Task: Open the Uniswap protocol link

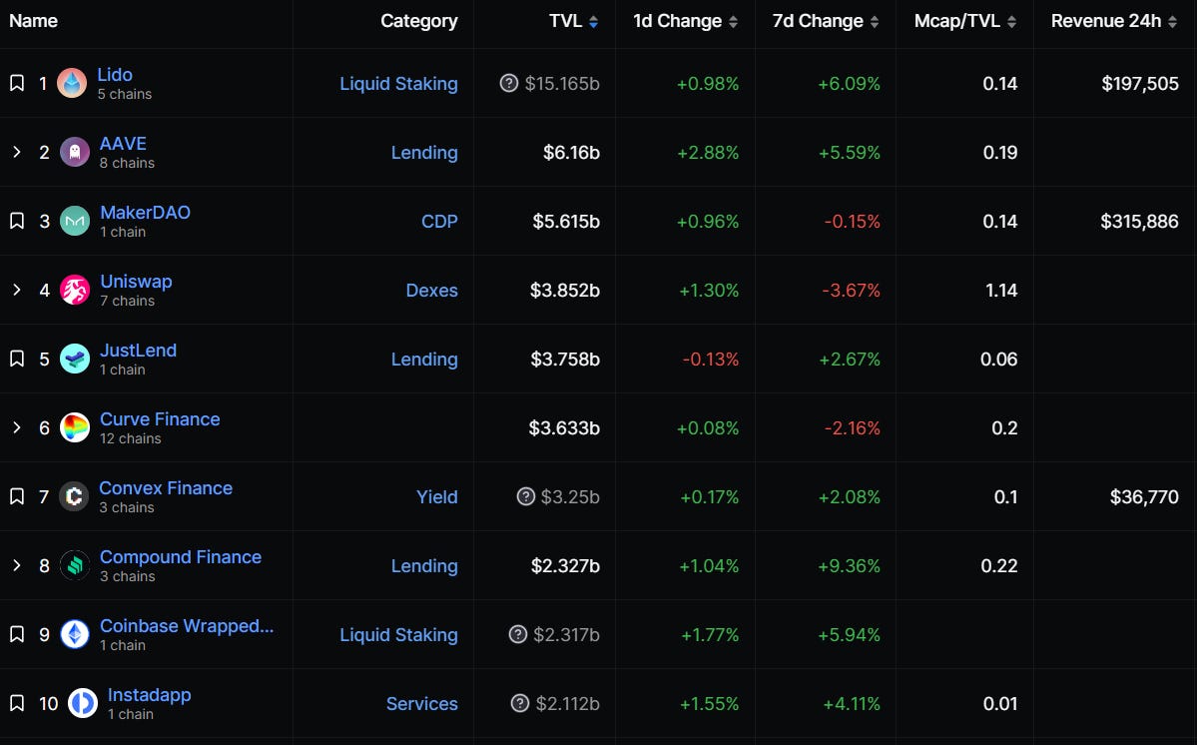Action: (x=136, y=281)
